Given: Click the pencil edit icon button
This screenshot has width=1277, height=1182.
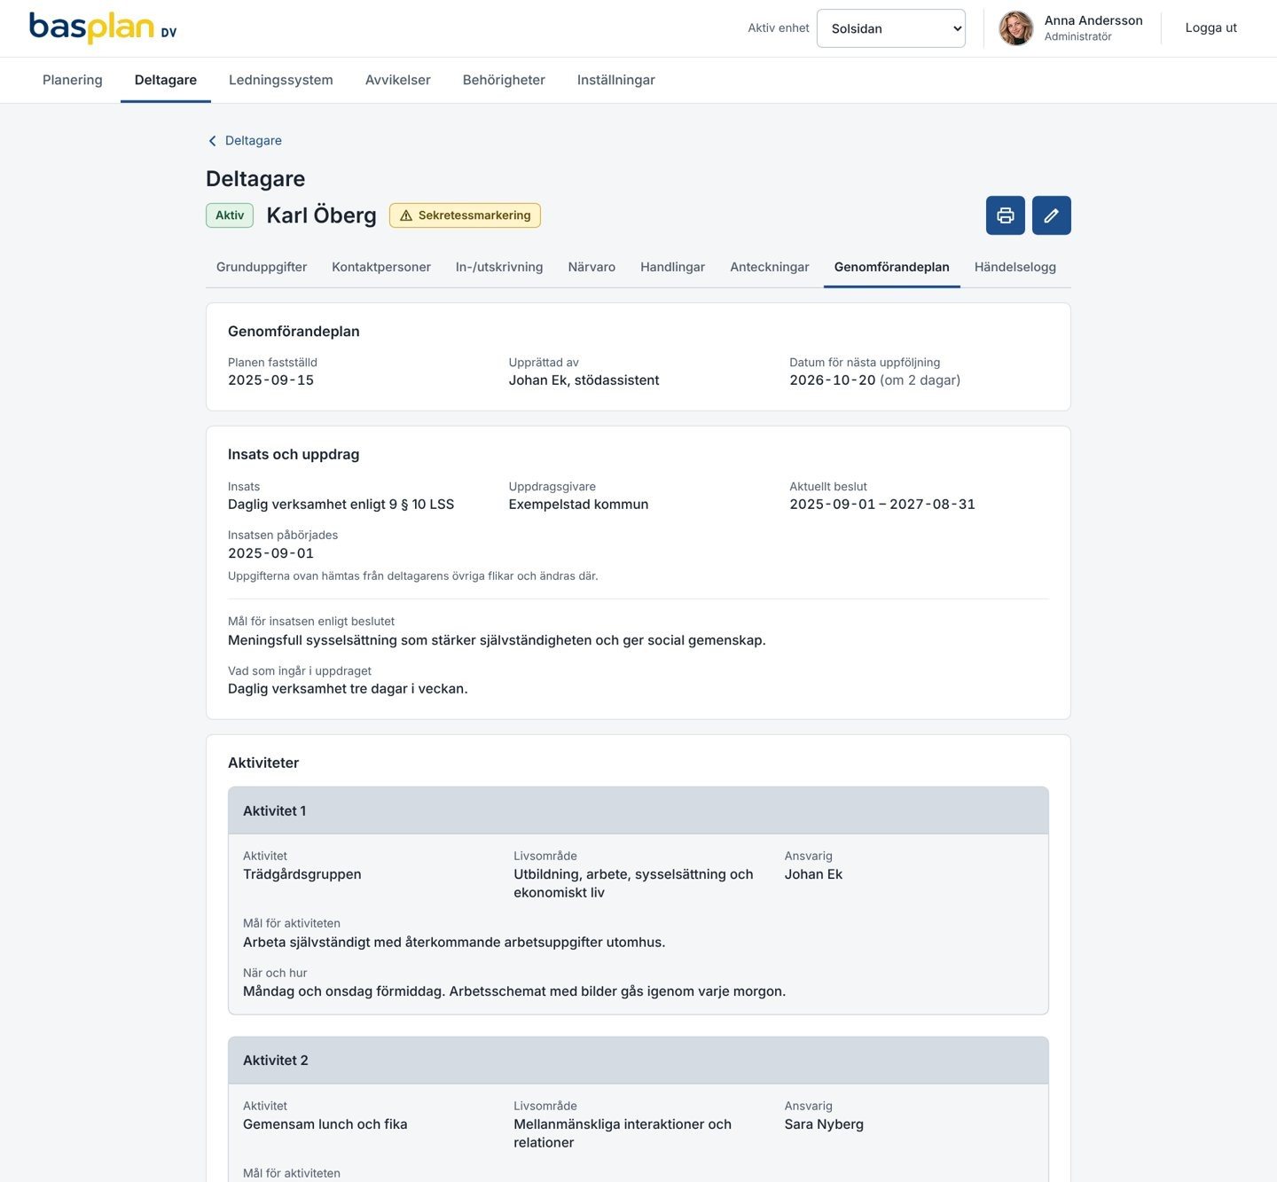Looking at the screenshot, I should click(x=1051, y=215).
